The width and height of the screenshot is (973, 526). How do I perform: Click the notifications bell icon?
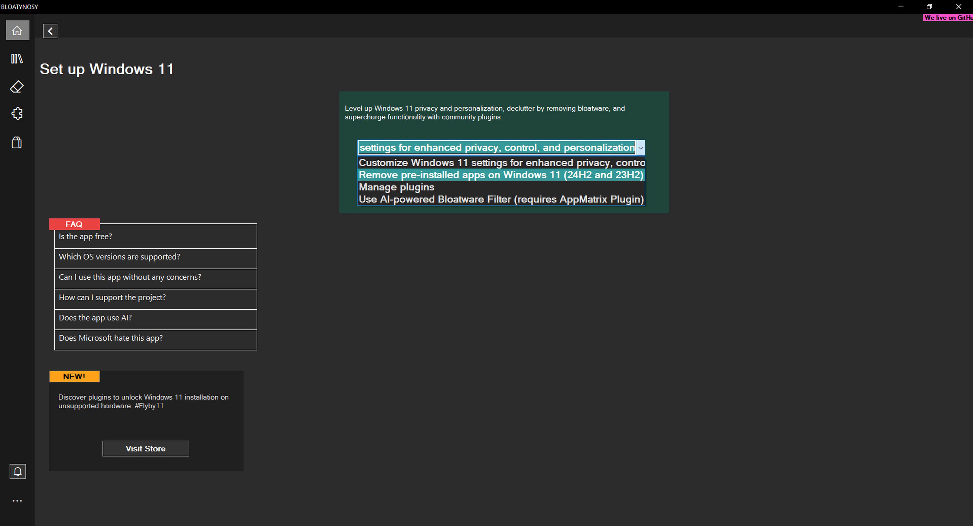point(18,471)
